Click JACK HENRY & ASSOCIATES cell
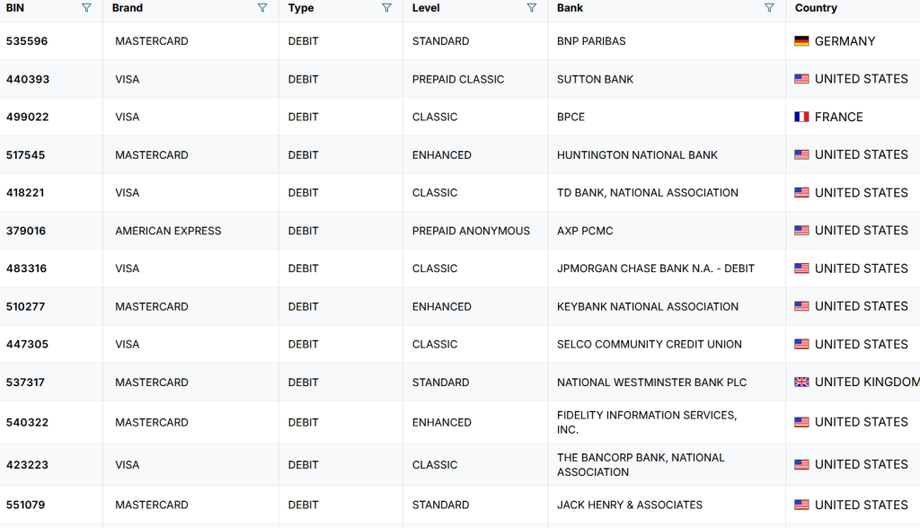This screenshot has height=528, width=920. 630,505
